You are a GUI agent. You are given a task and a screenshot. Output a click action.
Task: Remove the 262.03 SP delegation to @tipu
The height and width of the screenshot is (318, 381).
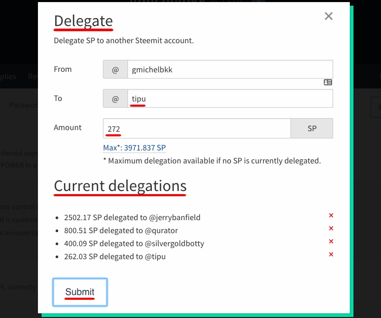pyautogui.click(x=331, y=255)
